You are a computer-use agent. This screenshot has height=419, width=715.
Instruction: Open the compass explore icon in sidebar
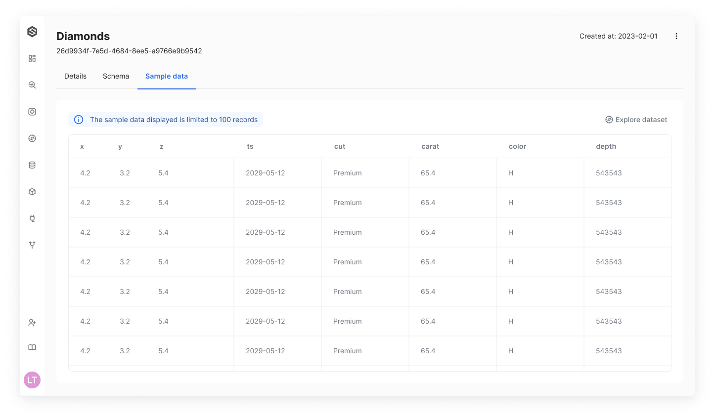32,138
